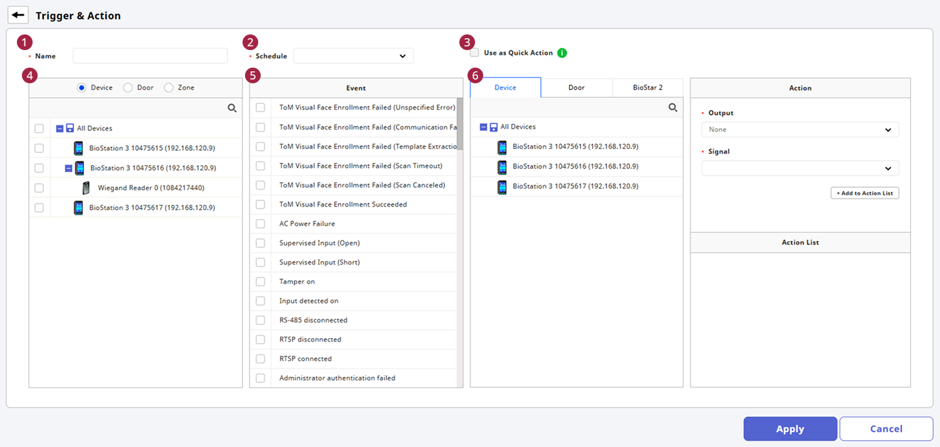This screenshot has height=447, width=940.
Task: Switch to the BioStar 2 tab
Action: 648,88
